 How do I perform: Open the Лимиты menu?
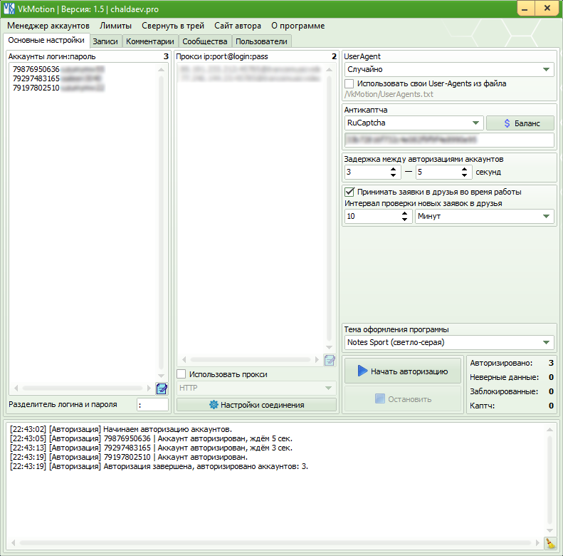[115, 26]
